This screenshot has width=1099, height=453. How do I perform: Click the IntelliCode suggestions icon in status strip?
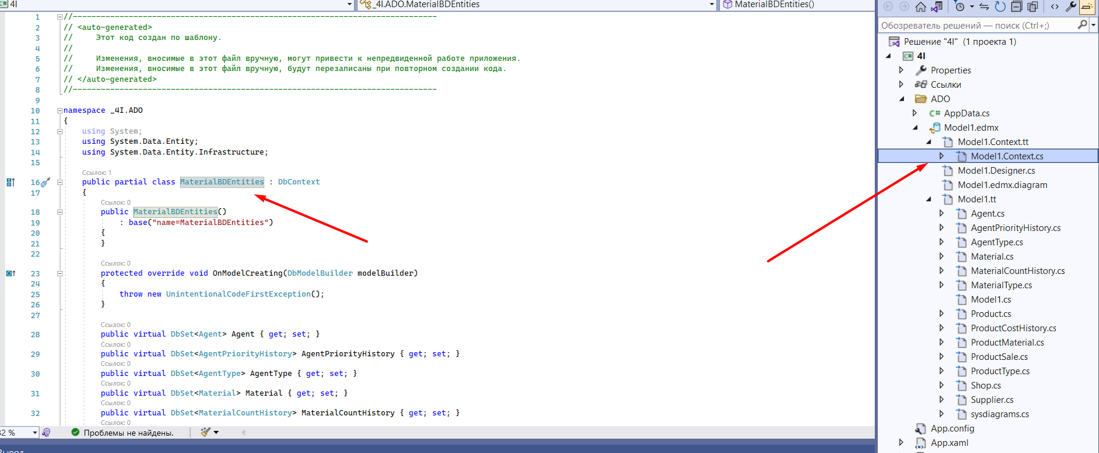pos(47,433)
